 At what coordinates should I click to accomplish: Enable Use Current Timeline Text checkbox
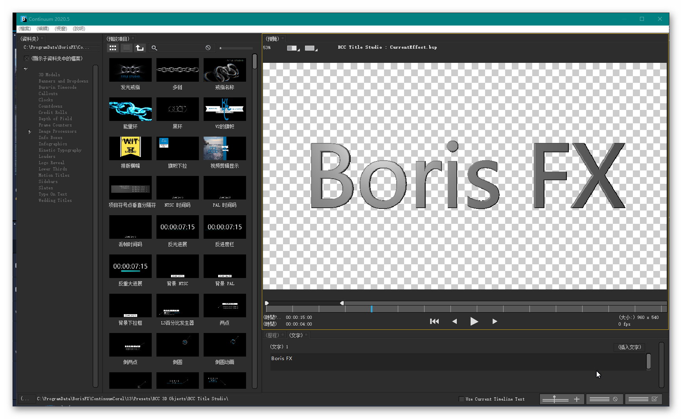pyautogui.click(x=461, y=399)
